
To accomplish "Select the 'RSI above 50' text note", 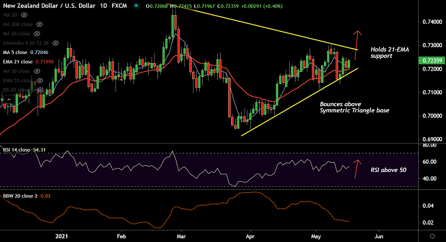I will 389,170.
